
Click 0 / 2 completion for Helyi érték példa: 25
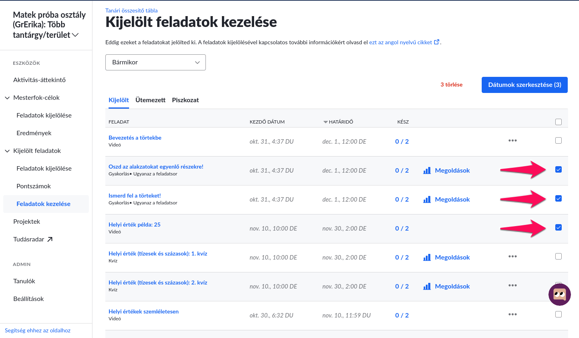[x=402, y=229]
